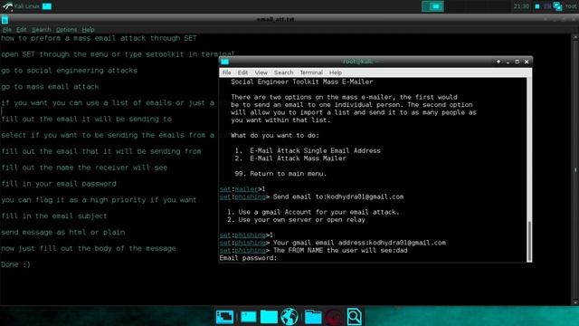This screenshot has width=579, height=326.
Task: Click 'go to mass email attack' line
Action: [50, 87]
